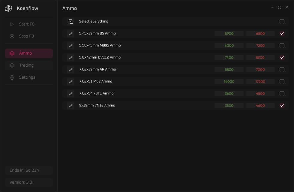The height and width of the screenshot is (192, 294).
Task: Click the red 4500 price field
Action: pyautogui.click(x=260, y=94)
